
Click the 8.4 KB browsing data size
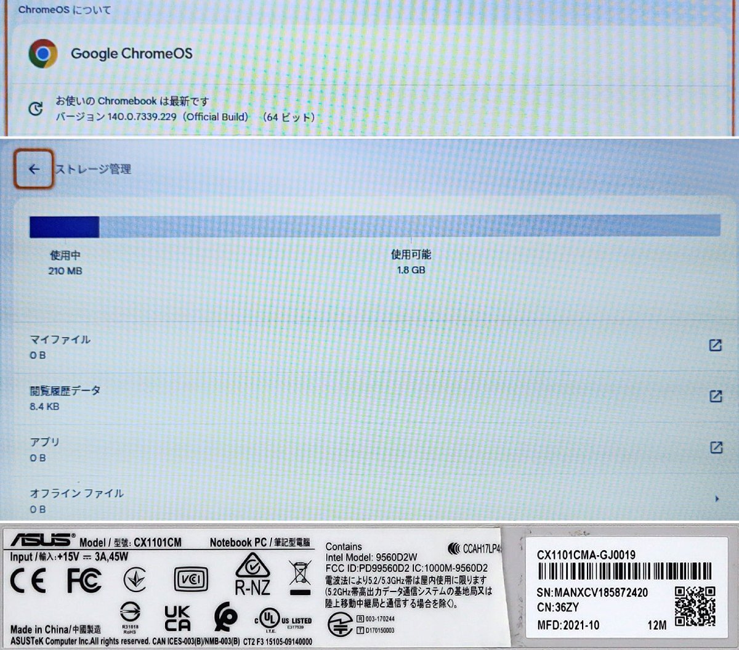(x=44, y=407)
